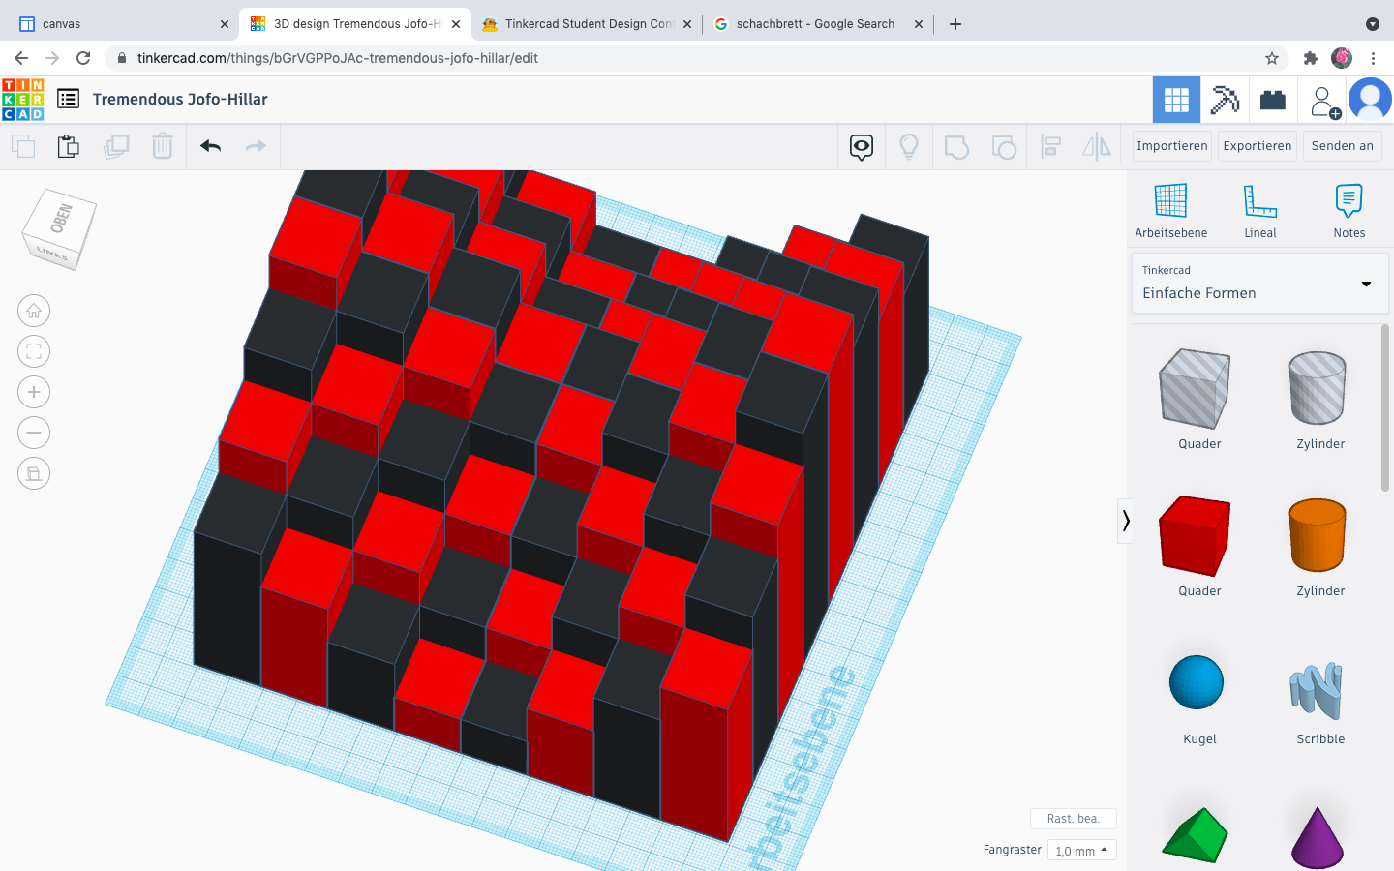
Task: Undo the last action
Action: [x=210, y=146]
